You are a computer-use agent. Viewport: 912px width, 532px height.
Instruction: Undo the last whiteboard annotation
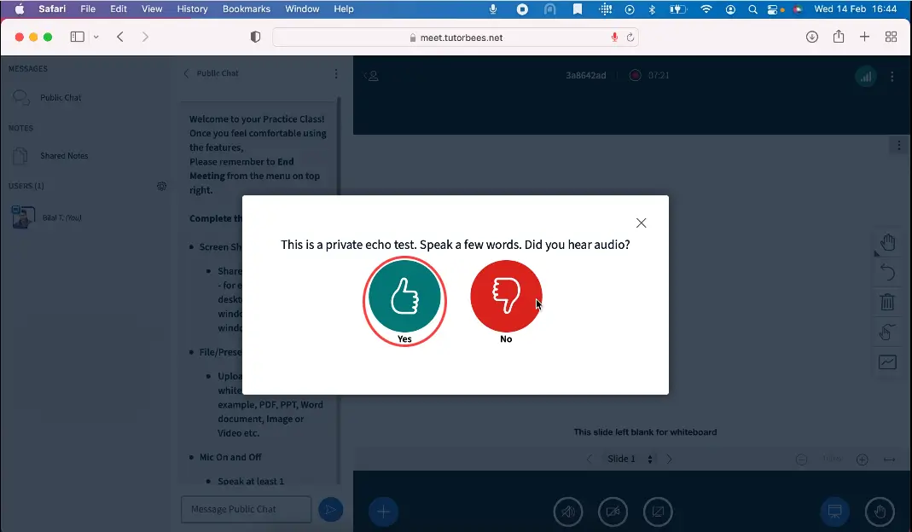click(x=887, y=273)
